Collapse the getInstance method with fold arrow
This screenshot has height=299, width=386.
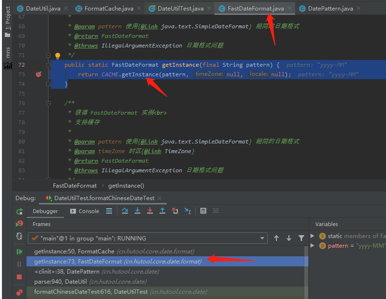pos(48,65)
